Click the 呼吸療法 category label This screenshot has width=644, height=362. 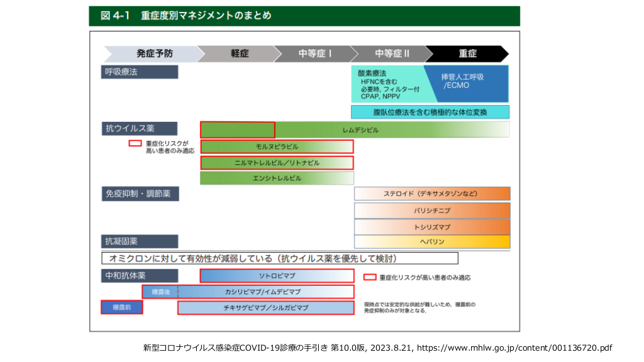[140, 72]
